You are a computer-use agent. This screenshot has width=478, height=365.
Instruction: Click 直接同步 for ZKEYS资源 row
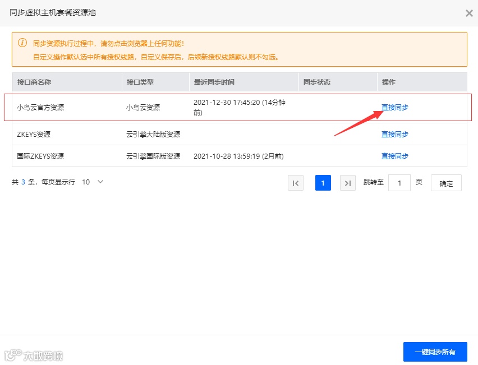pos(394,134)
